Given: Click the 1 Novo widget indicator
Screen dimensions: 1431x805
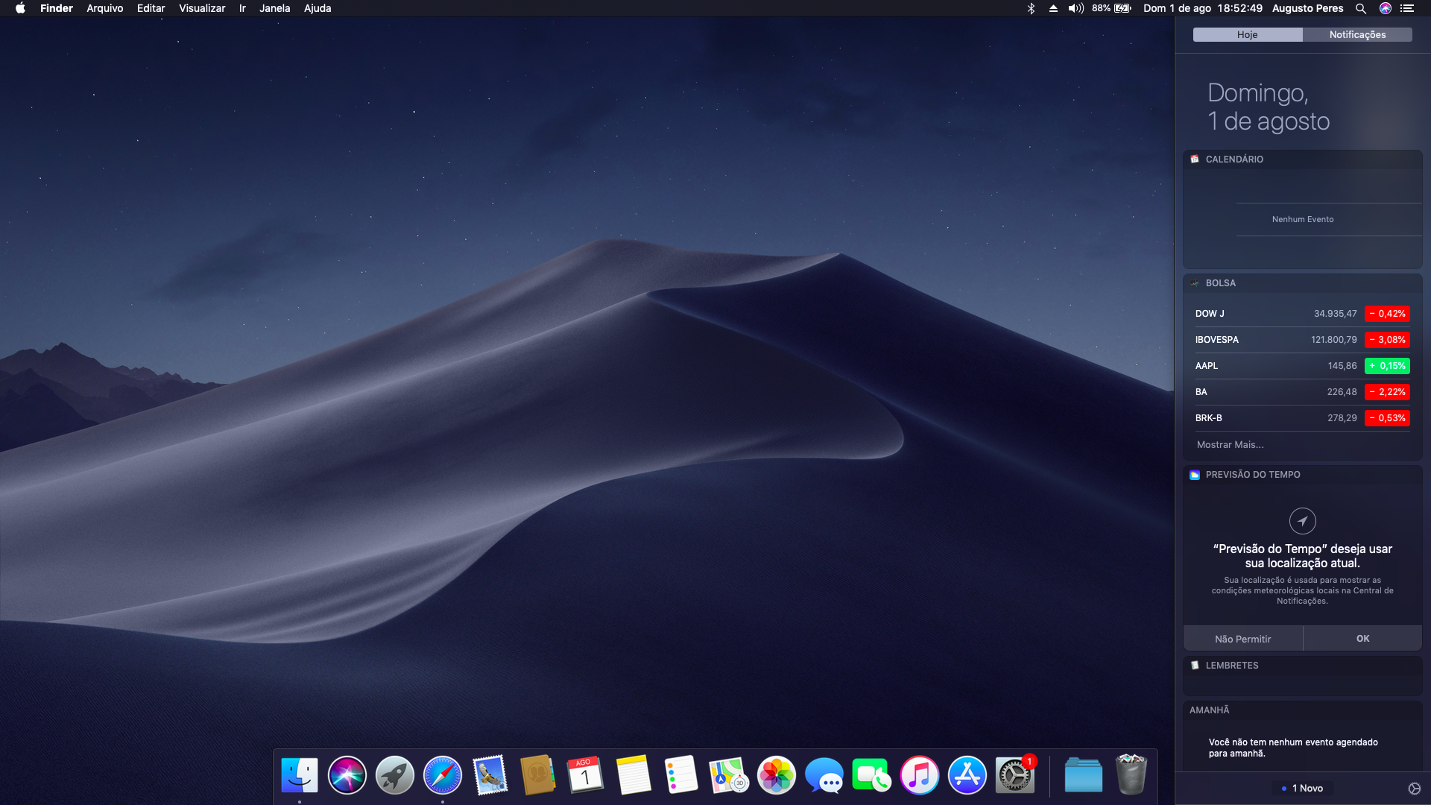Looking at the screenshot, I should [1302, 789].
